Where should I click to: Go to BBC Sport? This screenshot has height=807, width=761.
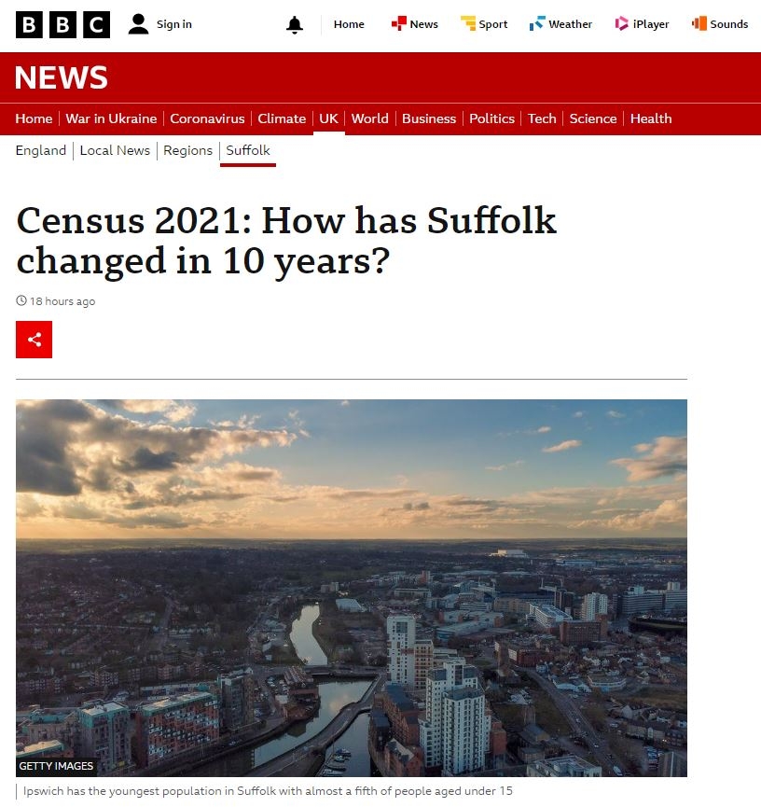pos(484,24)
